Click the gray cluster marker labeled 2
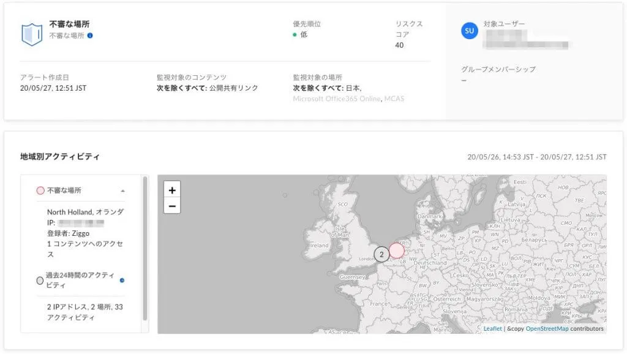 click(381, 254)
